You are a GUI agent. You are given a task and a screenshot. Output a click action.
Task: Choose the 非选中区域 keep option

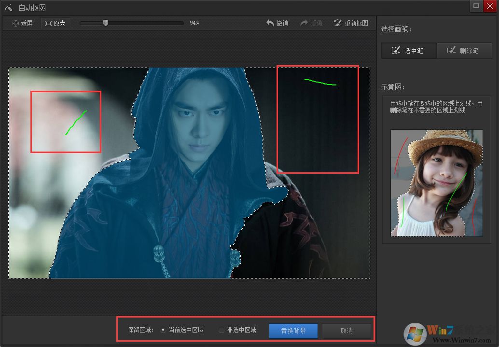click(x=222, y=330)
